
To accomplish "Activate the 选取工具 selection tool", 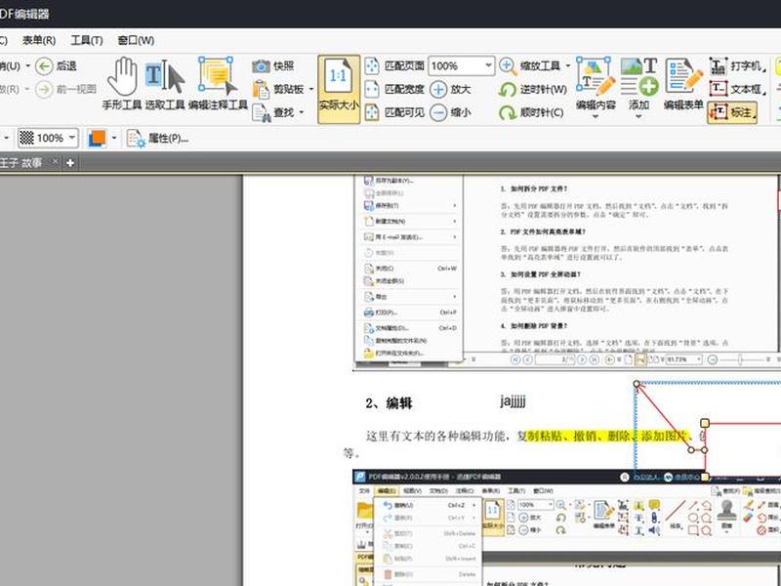I will [165, 84].
